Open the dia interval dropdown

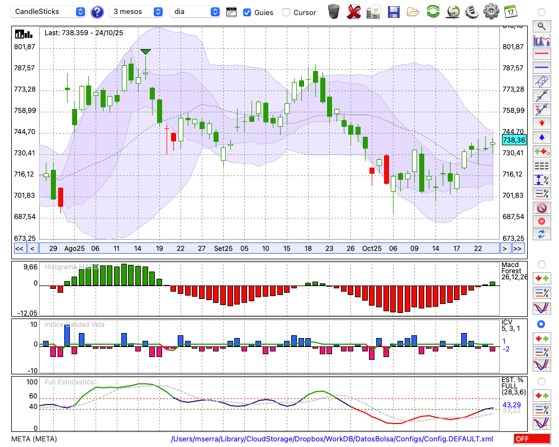(x=195, y=12)
